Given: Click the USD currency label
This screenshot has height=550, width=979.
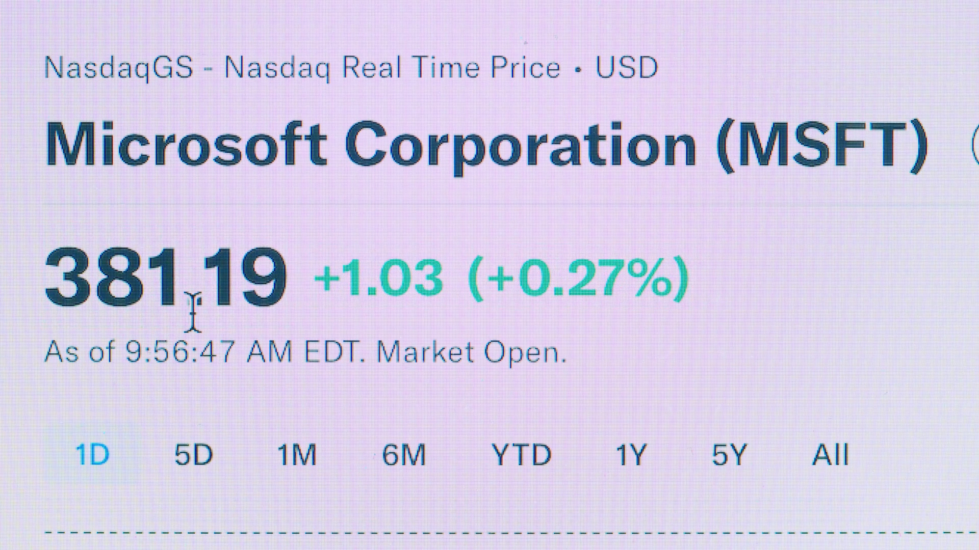Looking at the screenshot, I should click(627, 68).
